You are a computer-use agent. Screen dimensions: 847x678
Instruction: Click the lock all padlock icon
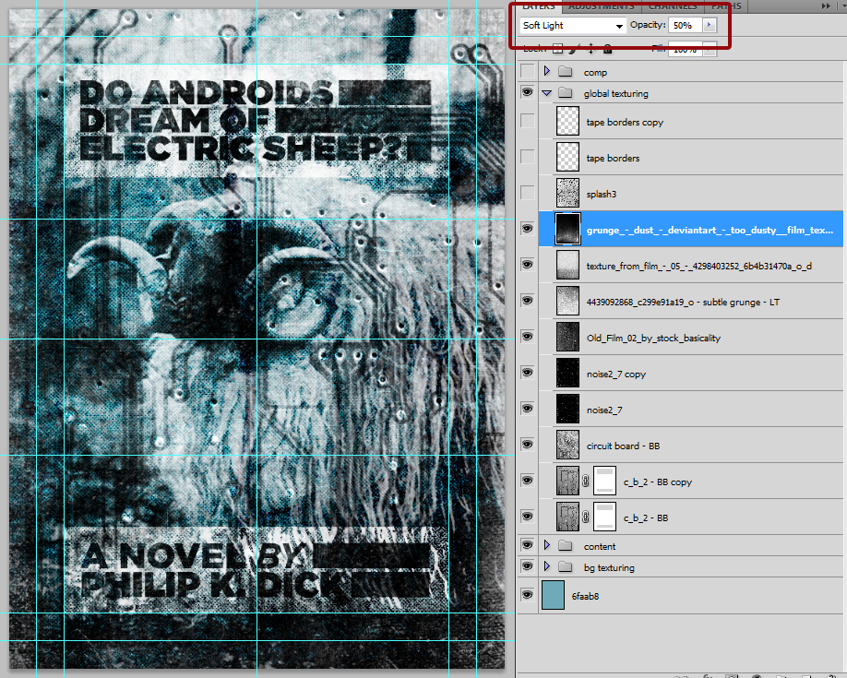608,49
